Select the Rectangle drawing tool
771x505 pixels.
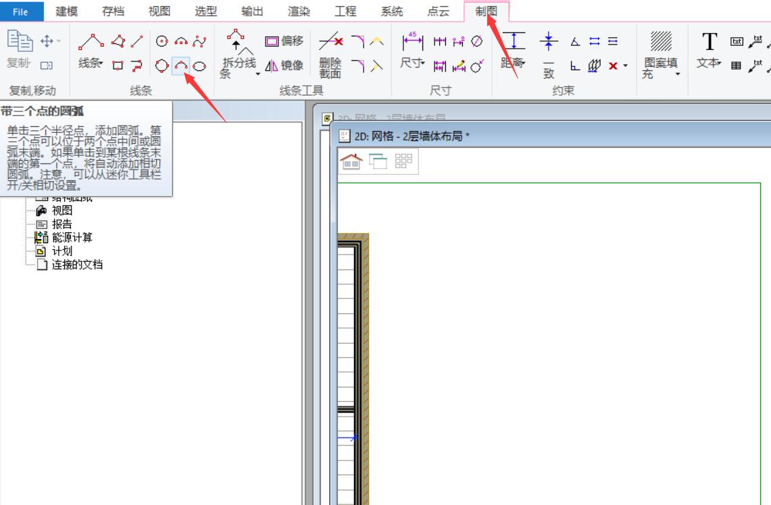[118, 65]
